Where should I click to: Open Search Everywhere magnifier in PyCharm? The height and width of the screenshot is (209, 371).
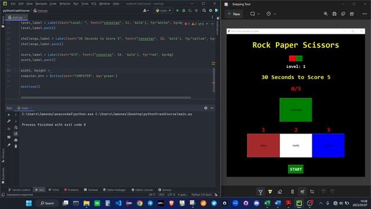point(204,10)
